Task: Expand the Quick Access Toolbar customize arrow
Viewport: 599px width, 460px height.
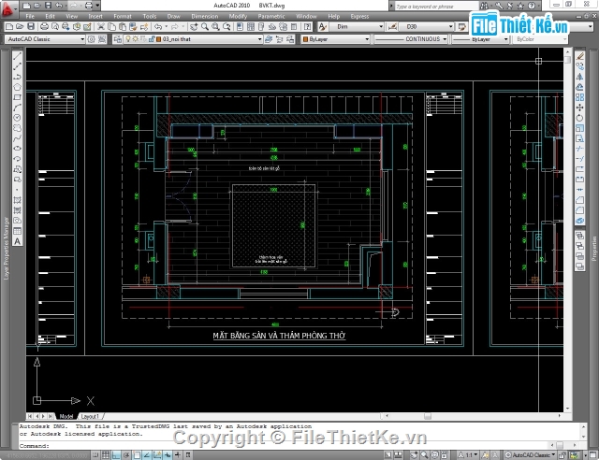Action: tap(97, 6)
